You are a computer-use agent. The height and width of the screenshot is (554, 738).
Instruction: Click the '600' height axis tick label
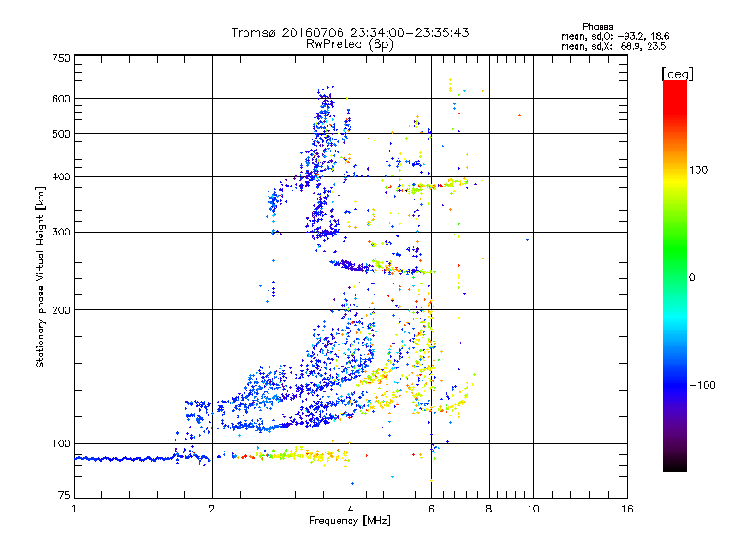61,99
